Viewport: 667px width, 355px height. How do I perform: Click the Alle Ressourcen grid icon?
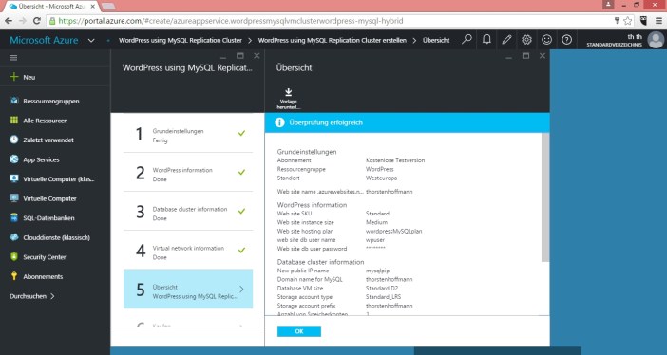(x=14, y=121)
